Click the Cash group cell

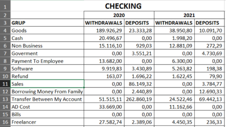(47, 38)
